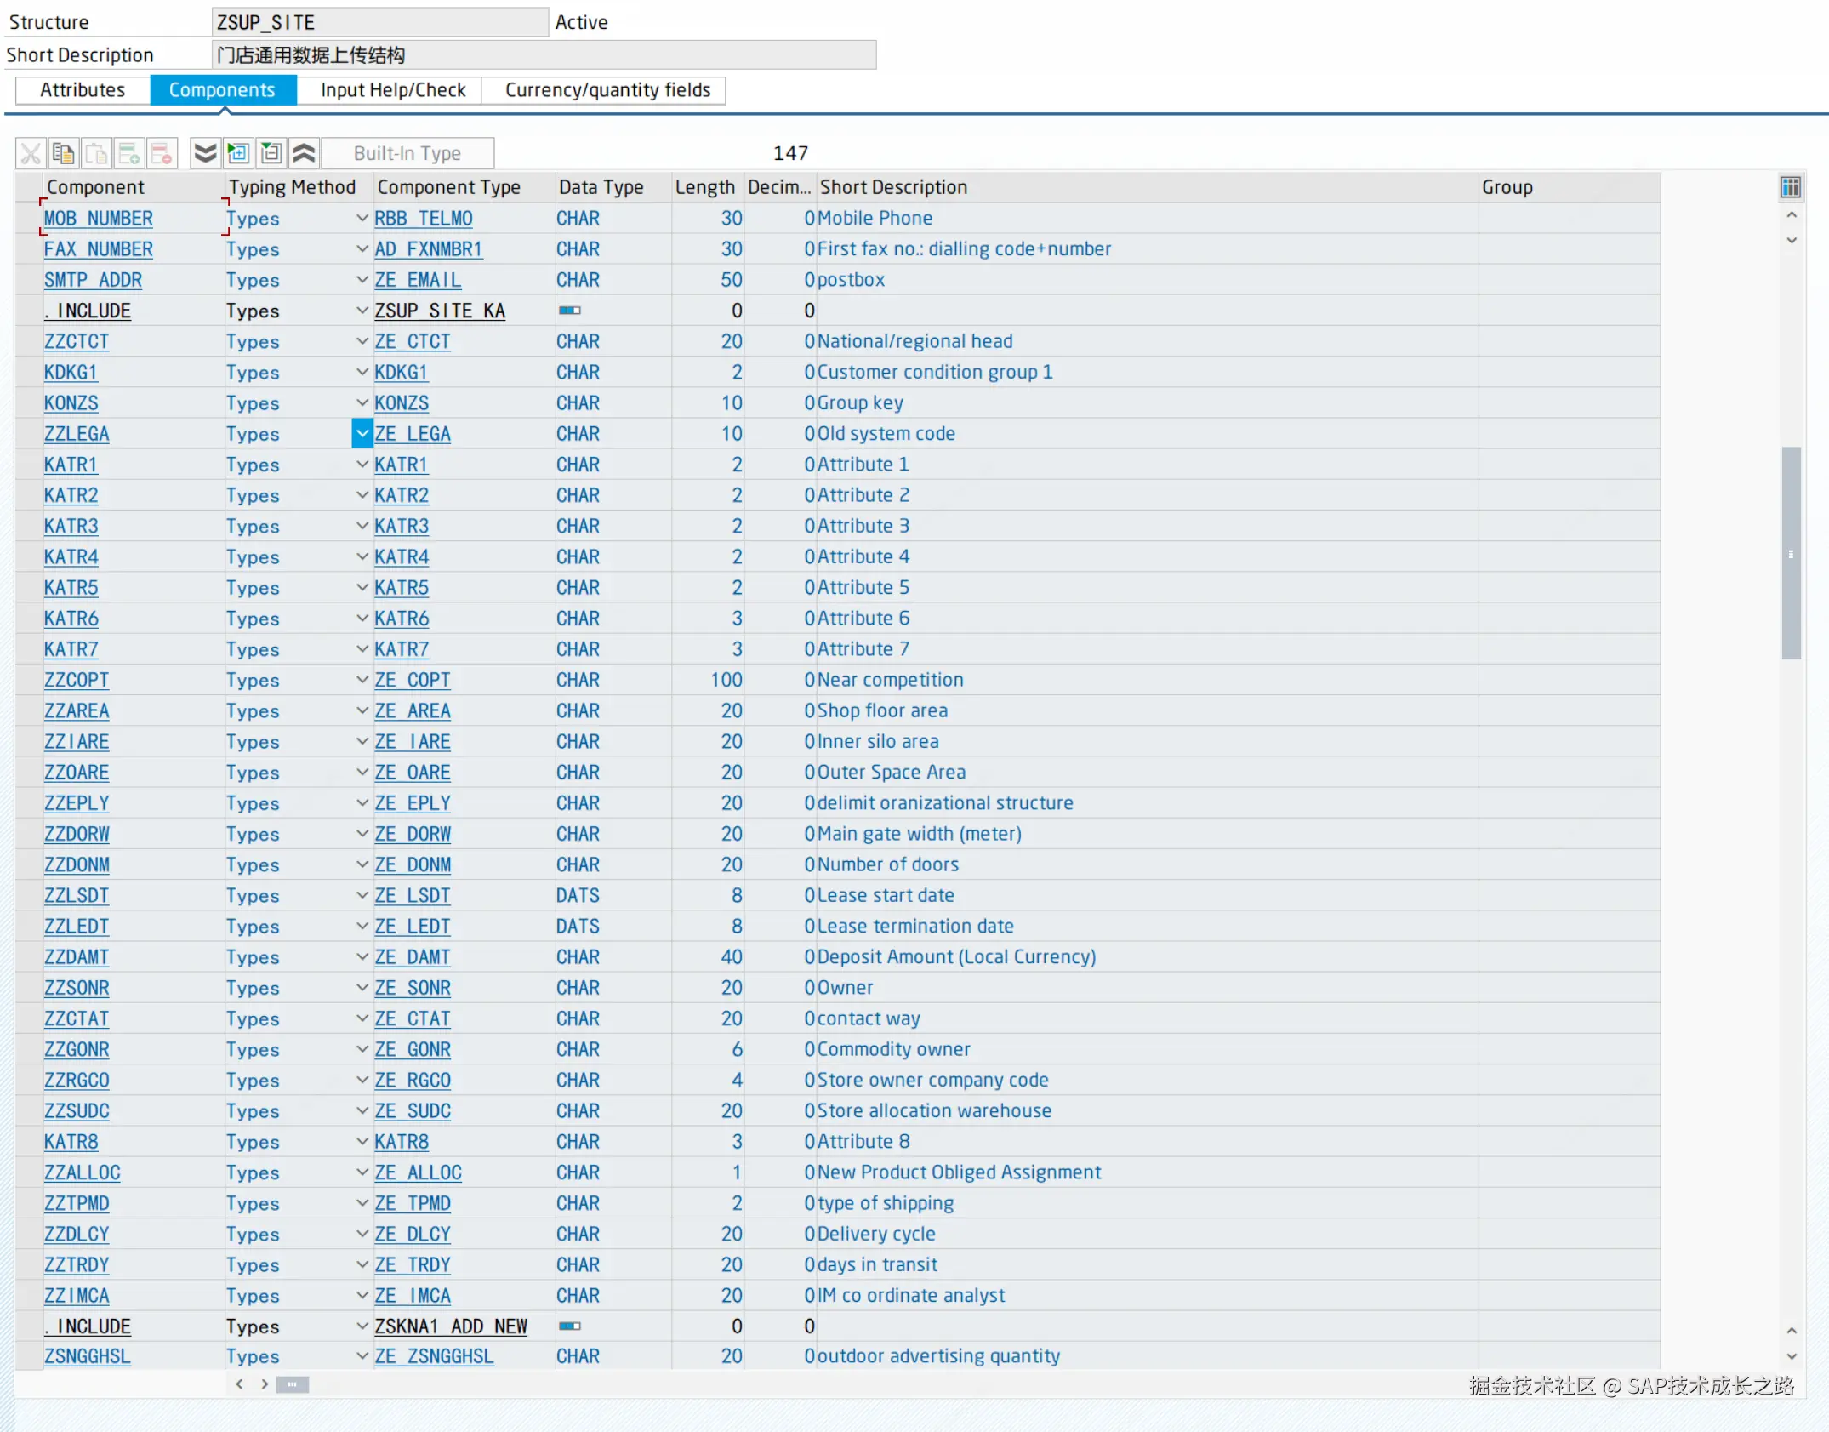Expand Typing Method dropdown for KATR8 row
Viewport: 1829px width, 1432px height.
[x=362, y=1142]
